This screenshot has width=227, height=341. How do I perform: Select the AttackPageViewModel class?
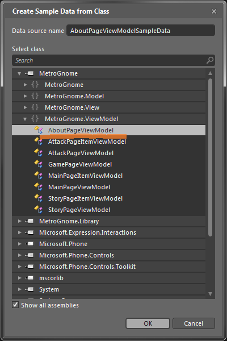pyautogui.click(x=108, y=153)
